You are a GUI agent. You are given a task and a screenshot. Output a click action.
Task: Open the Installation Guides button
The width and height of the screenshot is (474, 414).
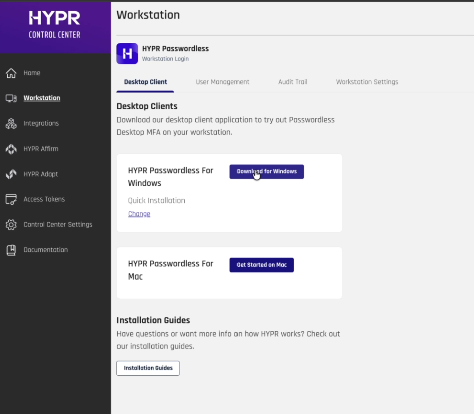coord(148,368)
